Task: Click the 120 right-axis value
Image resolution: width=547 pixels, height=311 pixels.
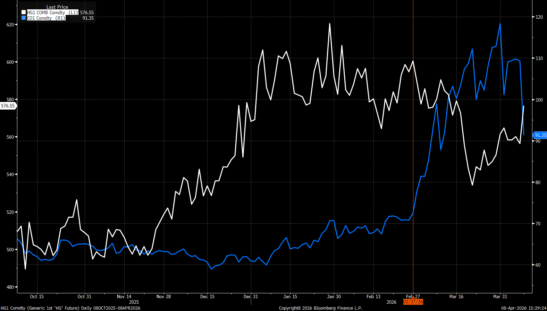Action: [x=539, y=17]
